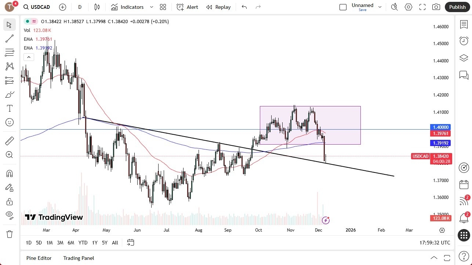
Task: Open chart settings with the gear icon
Action: coord(408,7)
